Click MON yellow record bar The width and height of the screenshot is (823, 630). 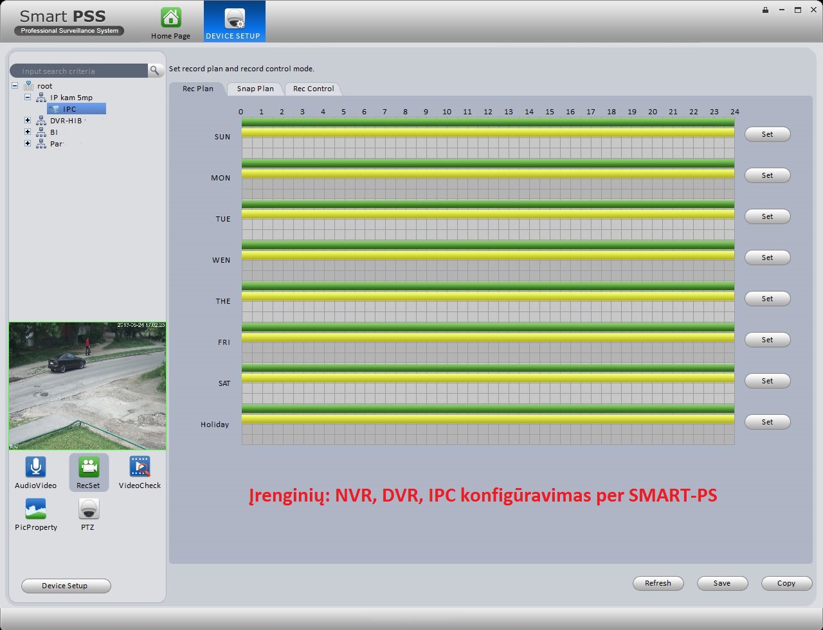(x=488, y=173)
